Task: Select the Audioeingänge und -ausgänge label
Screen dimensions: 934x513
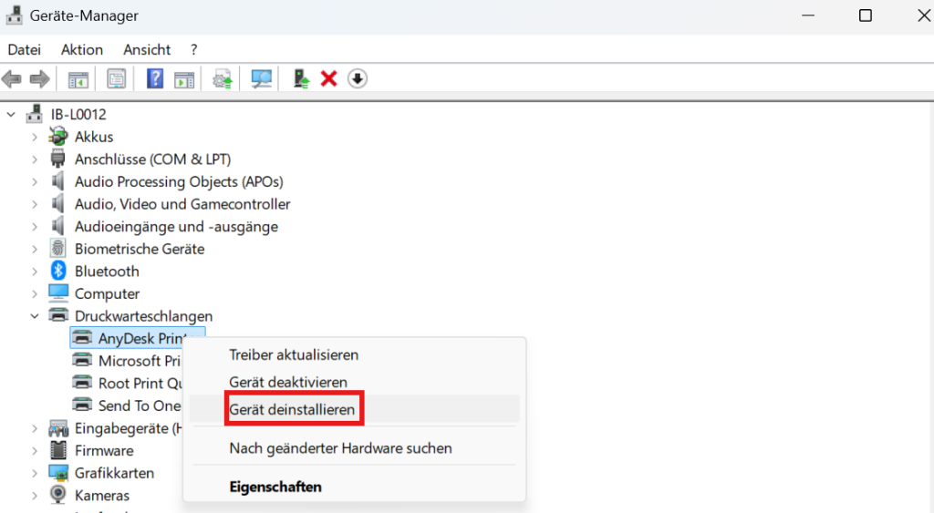Action: [176, 227]
